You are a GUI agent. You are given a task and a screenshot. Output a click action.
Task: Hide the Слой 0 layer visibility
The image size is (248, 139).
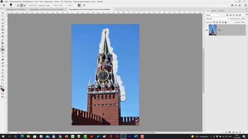207,30
